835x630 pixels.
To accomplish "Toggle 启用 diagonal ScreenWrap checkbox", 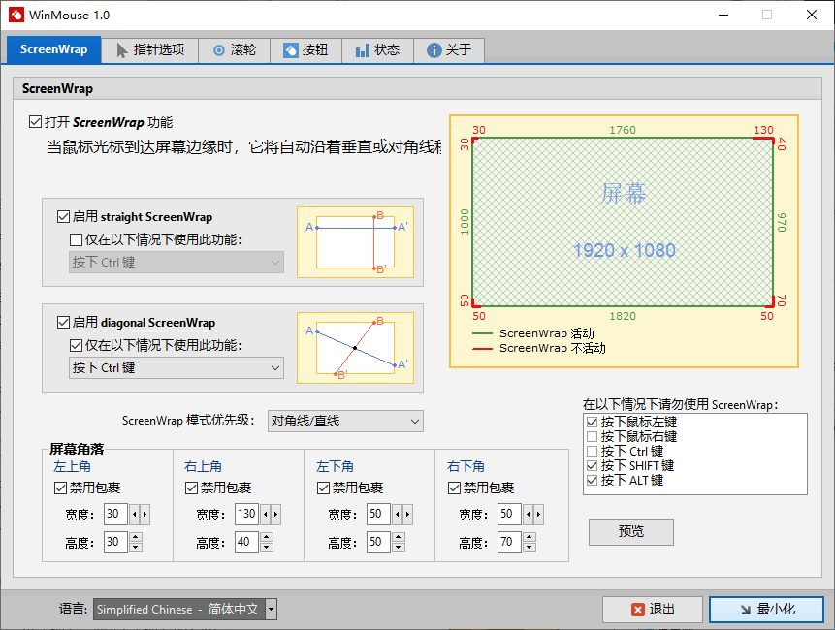I will tap(63, 322).
